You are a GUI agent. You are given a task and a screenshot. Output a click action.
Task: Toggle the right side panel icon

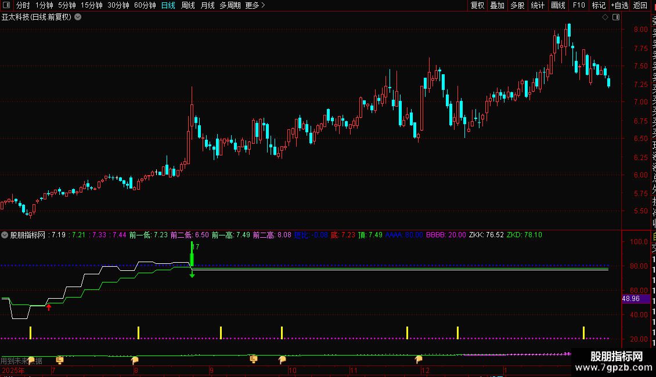[616, 17]
